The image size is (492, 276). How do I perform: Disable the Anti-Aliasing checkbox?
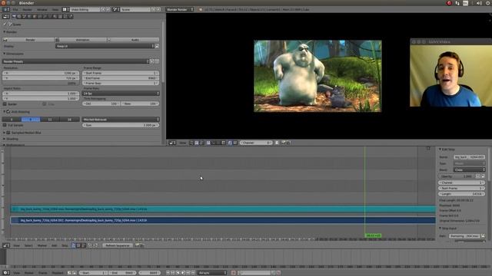(x=8, y=112)
